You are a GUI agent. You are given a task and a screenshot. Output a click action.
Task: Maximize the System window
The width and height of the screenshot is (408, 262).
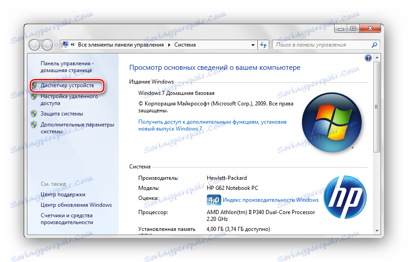point(353,28)
